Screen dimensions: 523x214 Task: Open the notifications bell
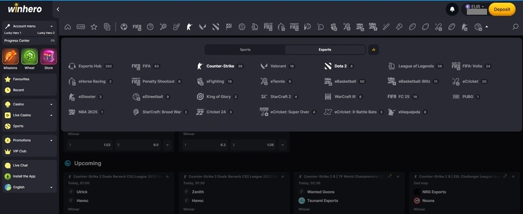[x=452, y=9]
